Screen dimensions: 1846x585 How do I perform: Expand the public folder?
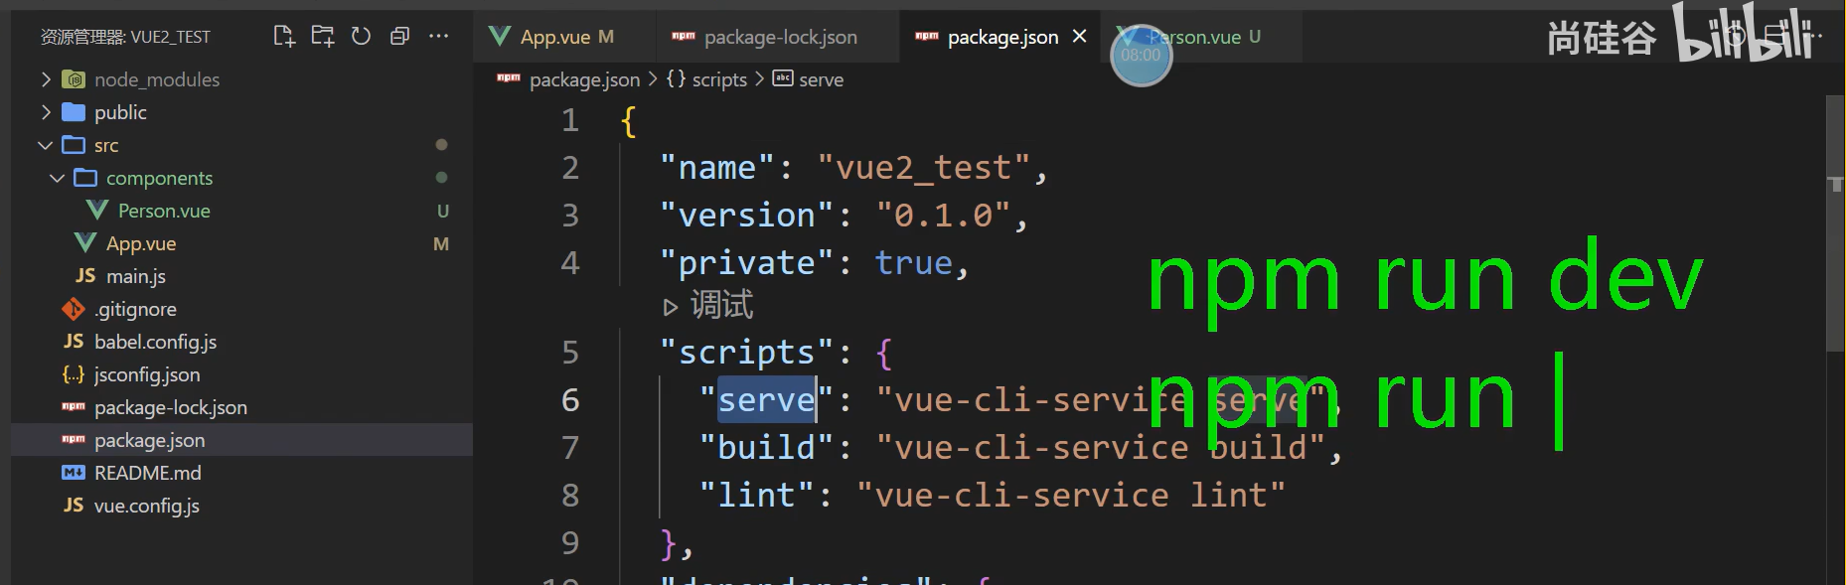[x=46, y=112]
